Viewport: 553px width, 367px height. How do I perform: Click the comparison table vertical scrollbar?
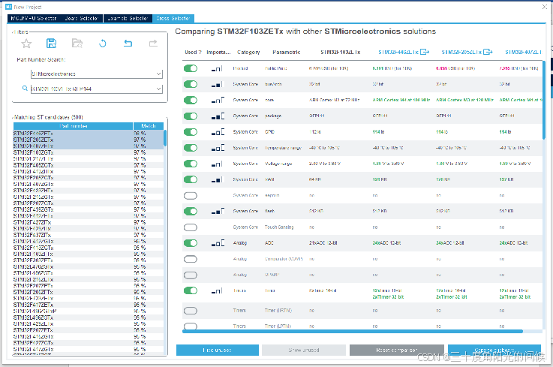(544, 101)
